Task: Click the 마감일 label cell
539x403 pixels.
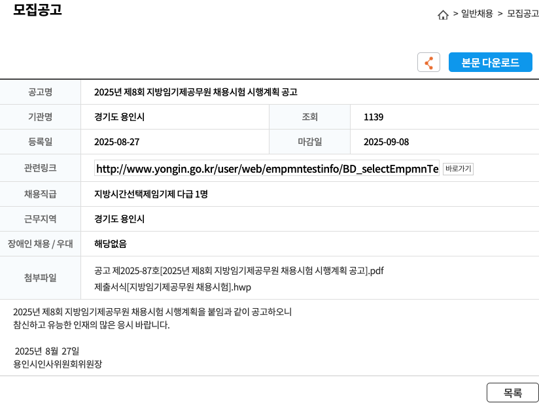Action: coord(309,142)
